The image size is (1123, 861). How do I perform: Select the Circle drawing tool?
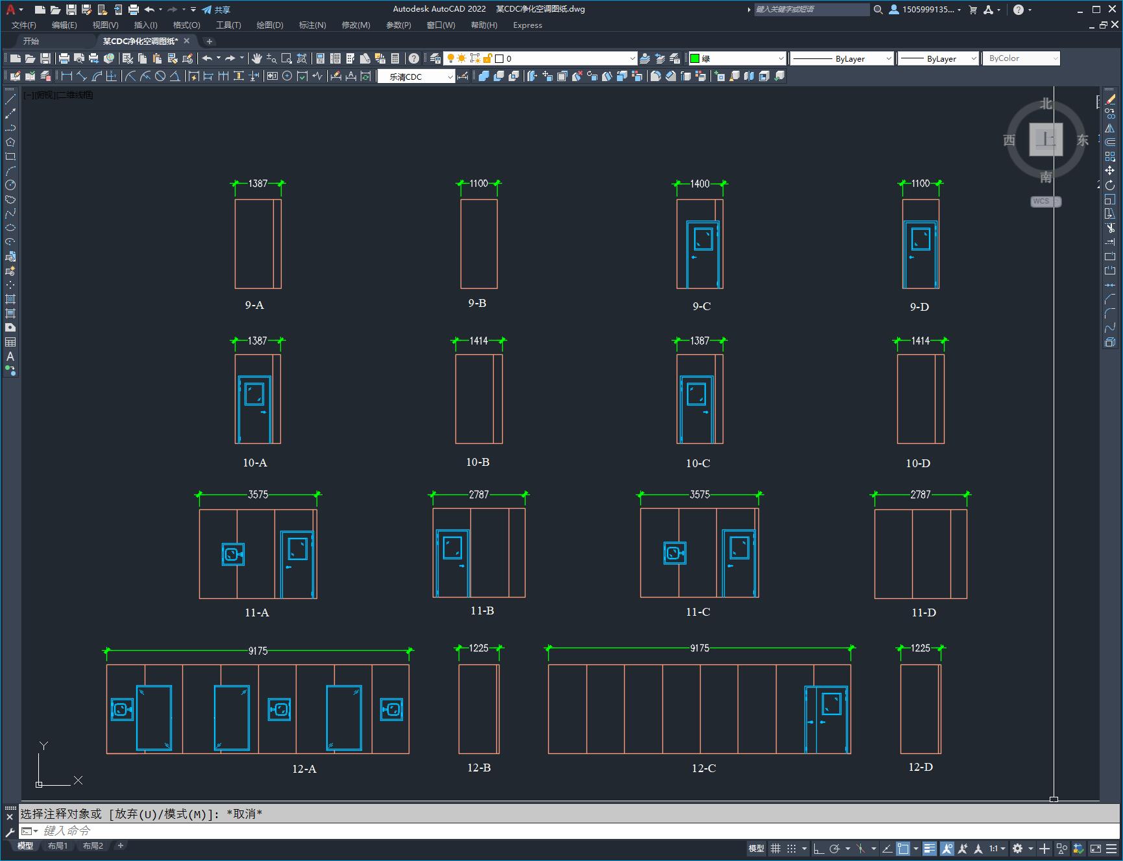(10, 185)
